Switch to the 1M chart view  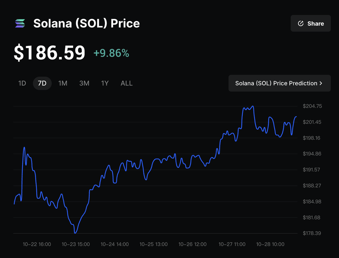click(x=63, y=83)
